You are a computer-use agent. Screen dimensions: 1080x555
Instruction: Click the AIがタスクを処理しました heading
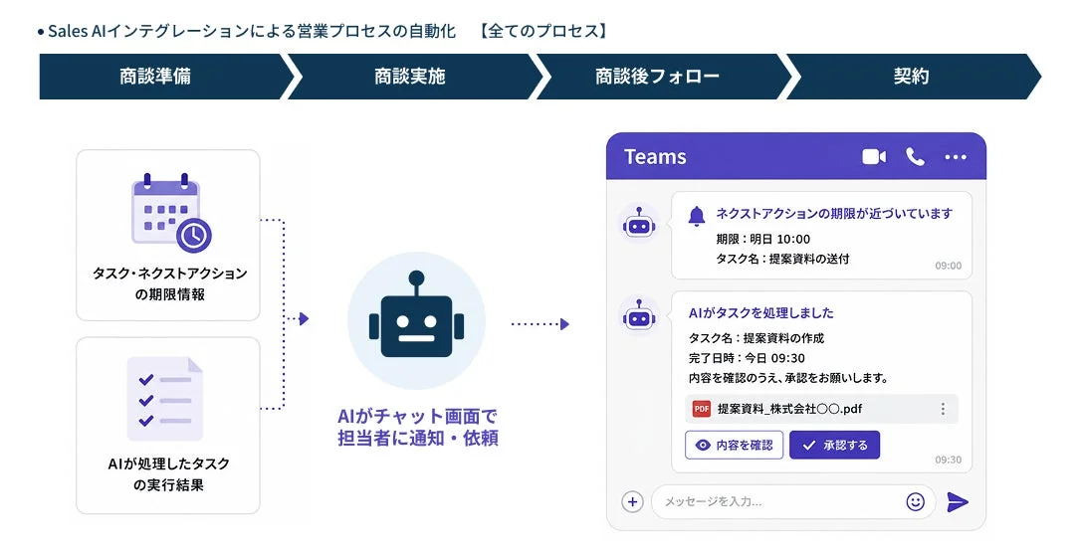pyautogui.click(x=761, y=312)
